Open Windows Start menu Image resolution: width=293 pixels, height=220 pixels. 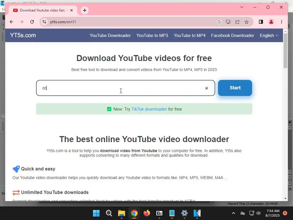tap(96, 213)
